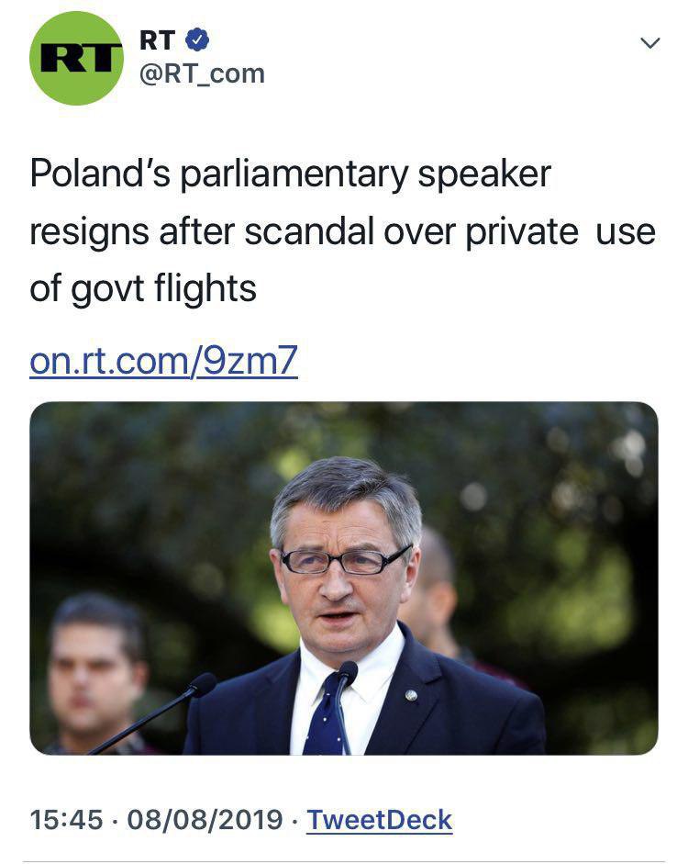Image resolution: width=688 pixels, height=864 pixels.
Task: Click the blue verified badge
Action: coord(197,39)
